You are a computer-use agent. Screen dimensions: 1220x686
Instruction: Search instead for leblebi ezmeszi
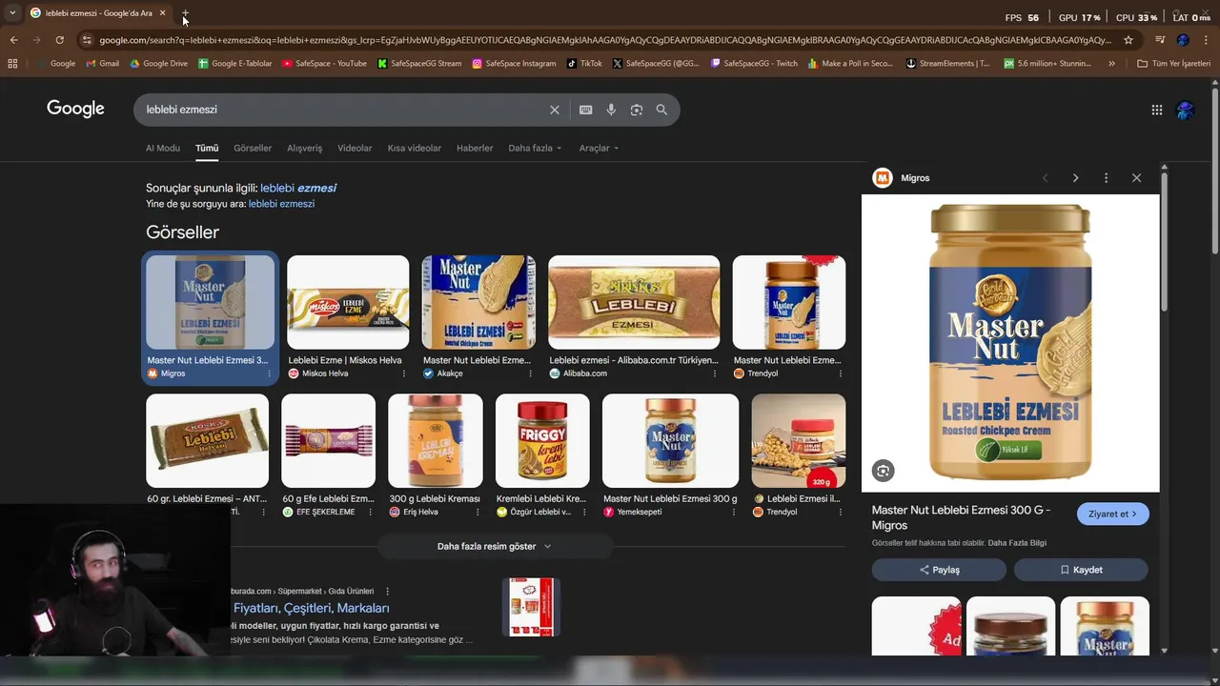click(281, 204)
